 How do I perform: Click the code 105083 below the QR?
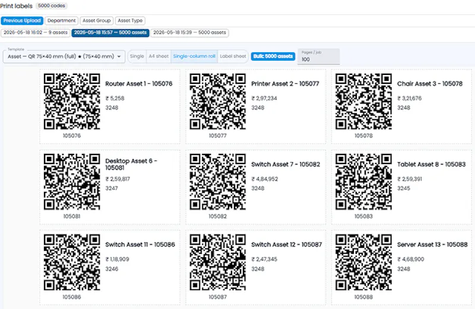click(363, 216)
